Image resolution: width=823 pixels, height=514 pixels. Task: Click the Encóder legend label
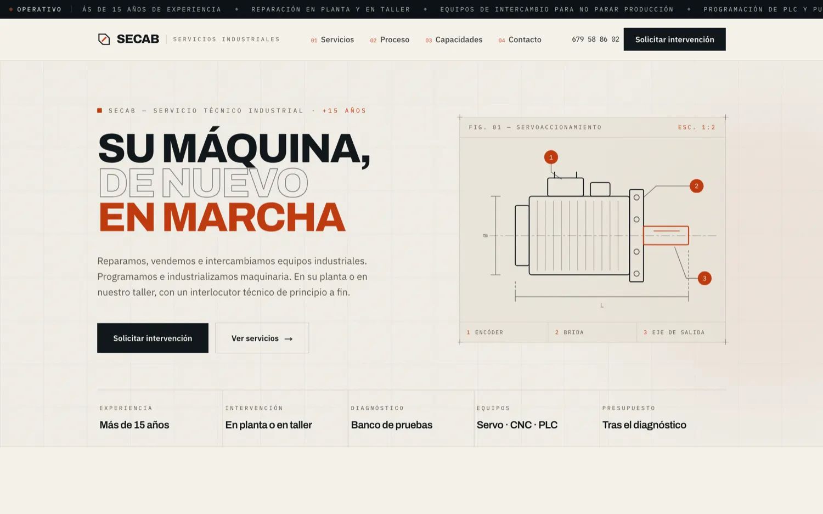pyautogui.click(x=485, y=332)
